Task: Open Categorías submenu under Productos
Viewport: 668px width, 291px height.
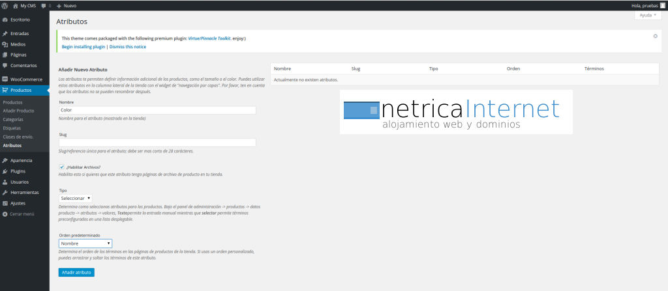Action: (13, 119)
